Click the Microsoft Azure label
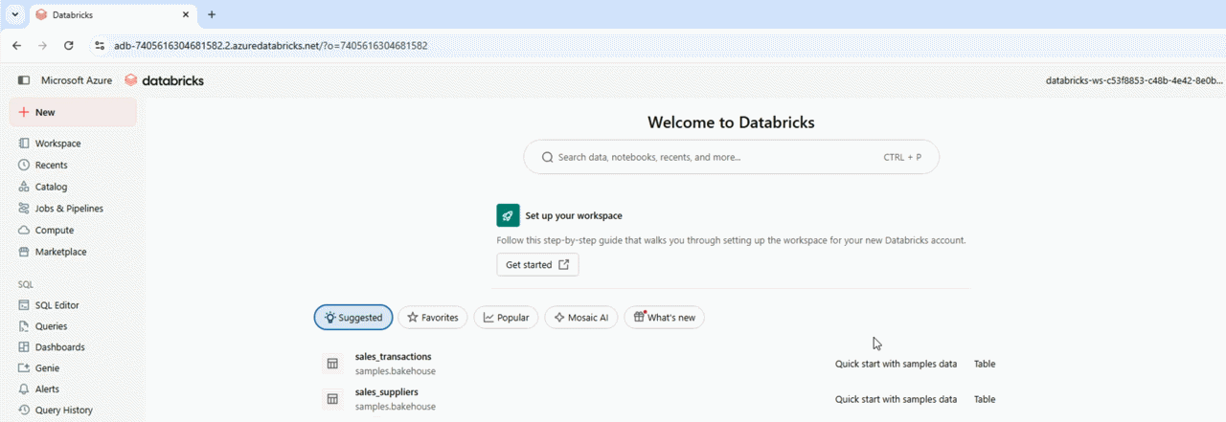The width and height of the screenshot is (1226, 422). point(77,80)
